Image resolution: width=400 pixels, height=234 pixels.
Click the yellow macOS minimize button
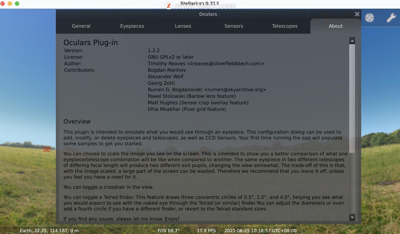coord(10,4)
